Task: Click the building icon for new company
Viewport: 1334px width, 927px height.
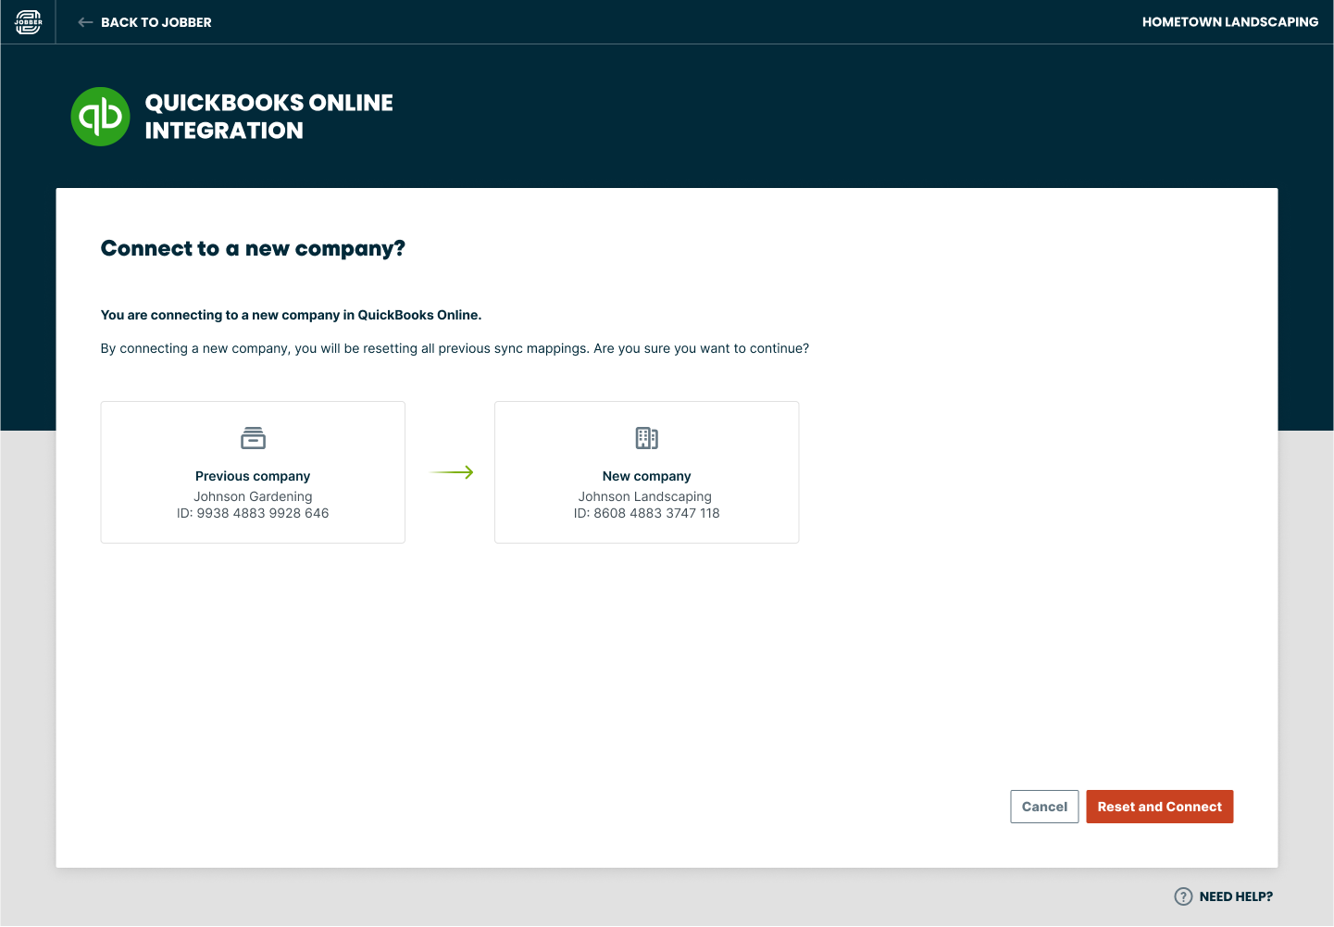Action: tap(646, 438)
